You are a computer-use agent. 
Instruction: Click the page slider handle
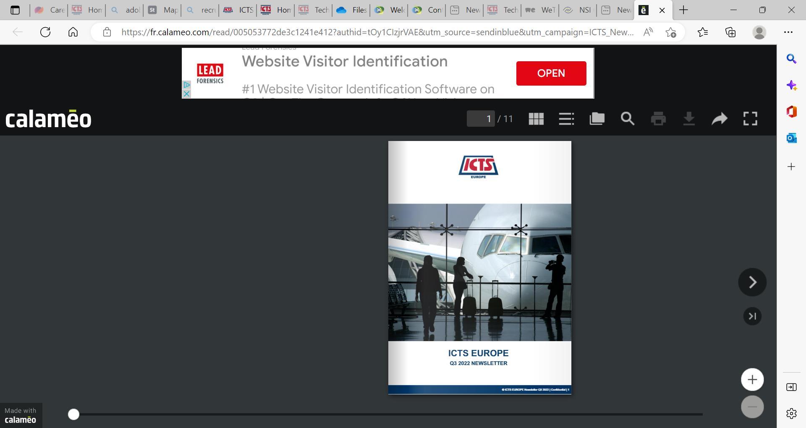pos(73,415)
